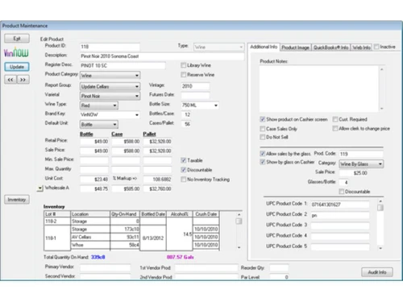
Task: Click the Bottle Retail Price field
Action: click(x=94, y=142)
